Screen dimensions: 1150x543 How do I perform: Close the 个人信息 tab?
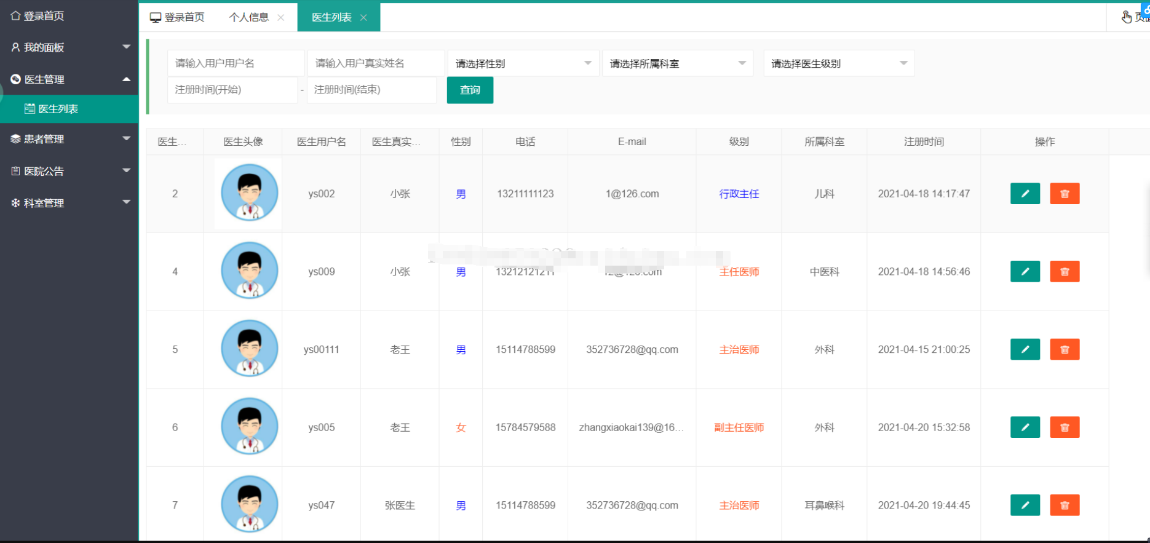point(281,17)
